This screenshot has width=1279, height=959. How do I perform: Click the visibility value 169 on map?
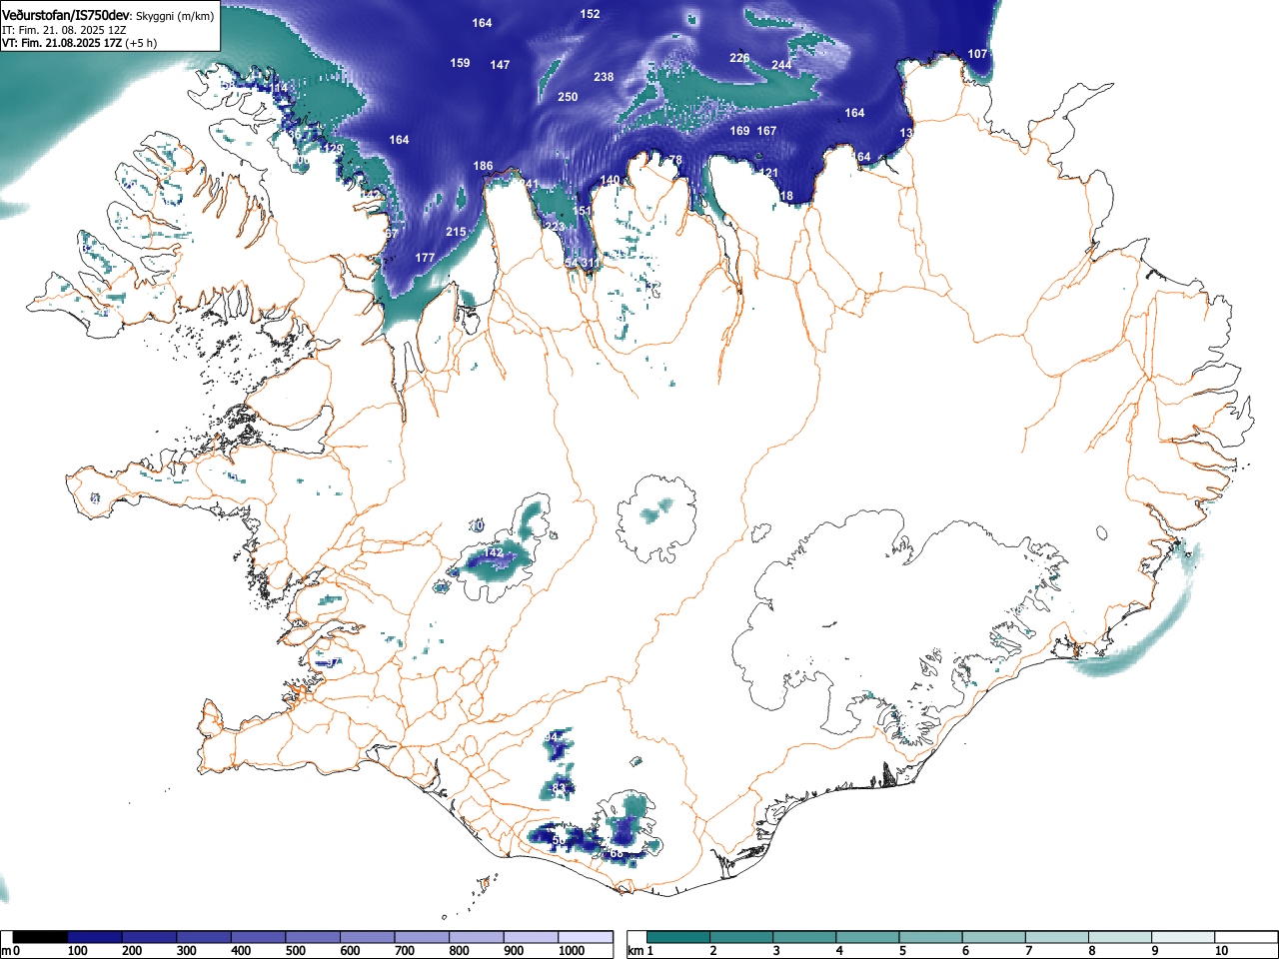pyautogui.click(x=739, y=131)
